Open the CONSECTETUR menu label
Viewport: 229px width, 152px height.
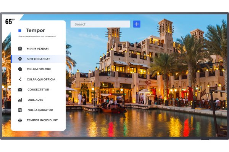[x=38, y=90]
